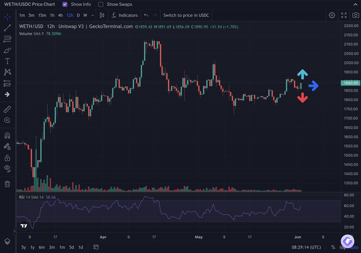This screenshot has height=253, width=361.
Task: Collapse the chart header with the top chevron
Action: click(x=355, y=4)
